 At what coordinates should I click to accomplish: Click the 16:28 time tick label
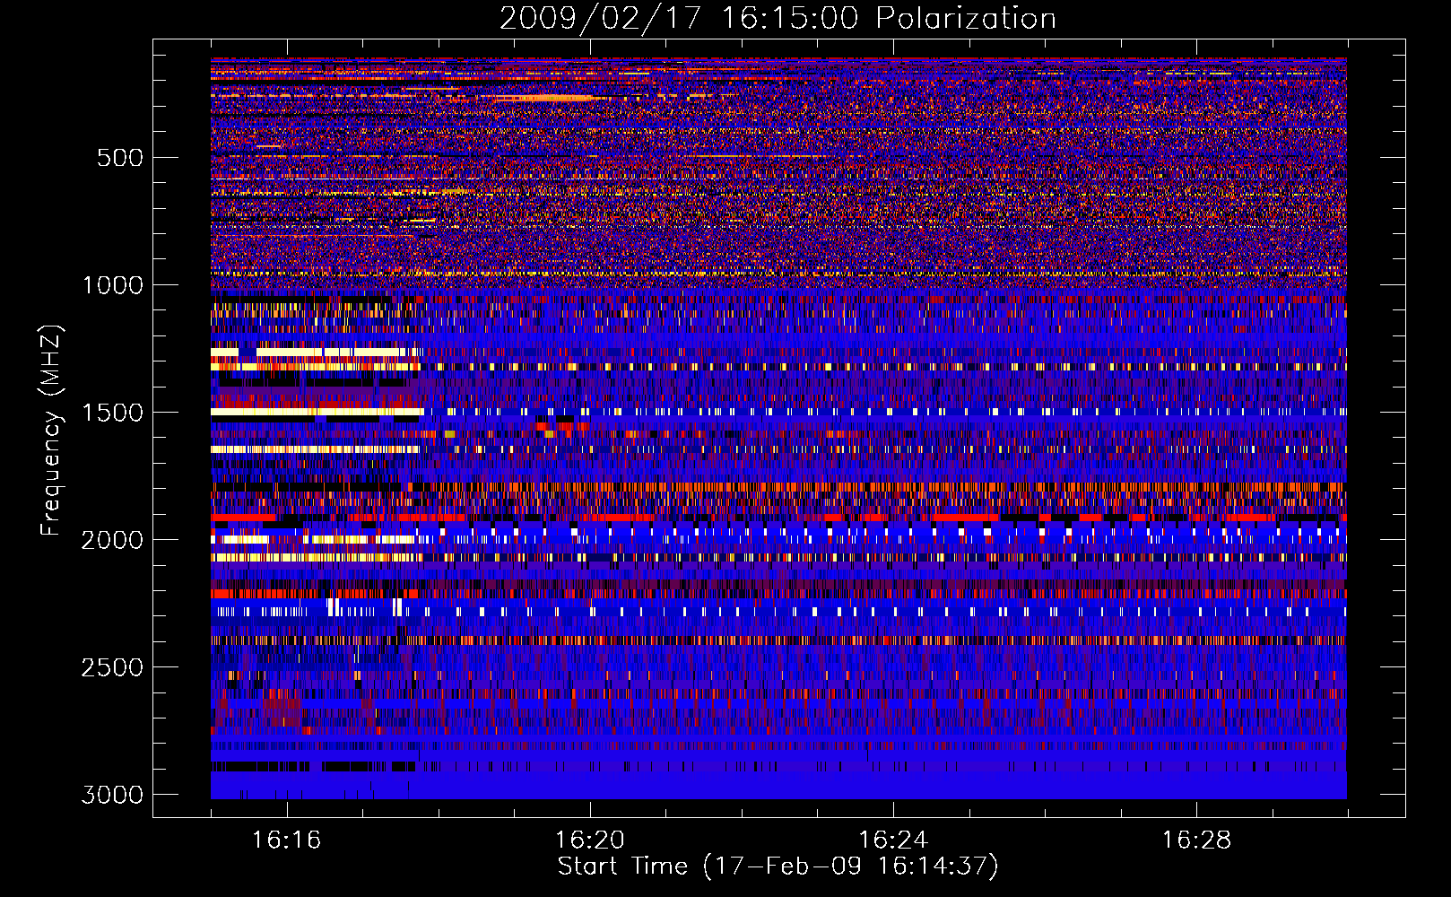pos(1196,840)
